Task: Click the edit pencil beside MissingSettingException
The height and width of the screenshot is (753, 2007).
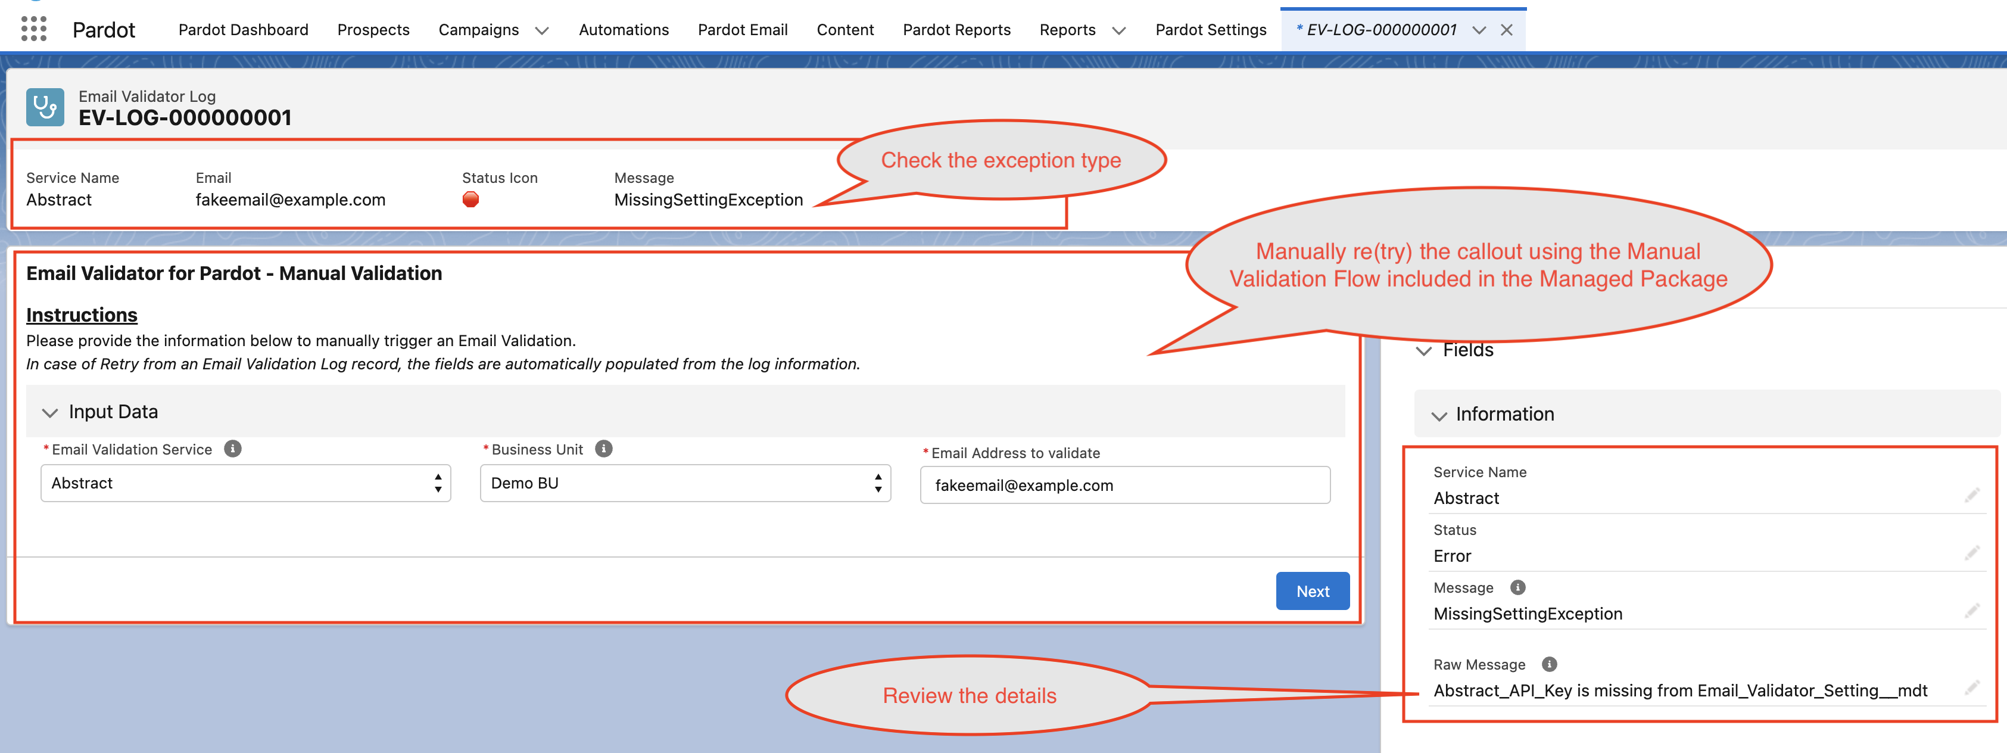Action: click(1971, 611)
